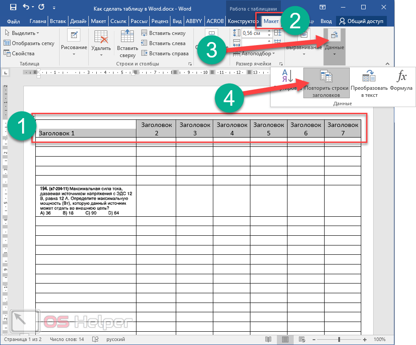The height and width of the screenshot is (345, 416).
Task: Click Share (Общий доступ) button
Action: pyautogui.click(x=361, y=21)
